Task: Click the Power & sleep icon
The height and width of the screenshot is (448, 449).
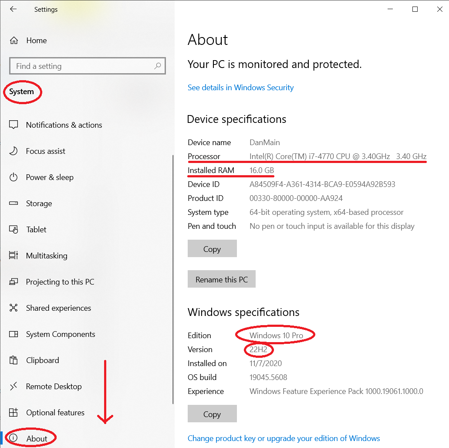Action: [14, 177]
